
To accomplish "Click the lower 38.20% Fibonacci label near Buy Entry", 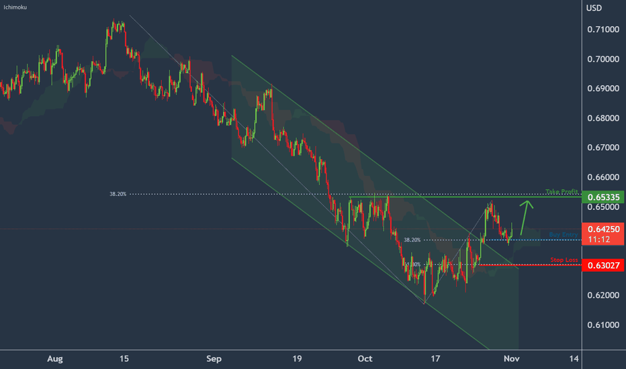I will coord(412,240).
